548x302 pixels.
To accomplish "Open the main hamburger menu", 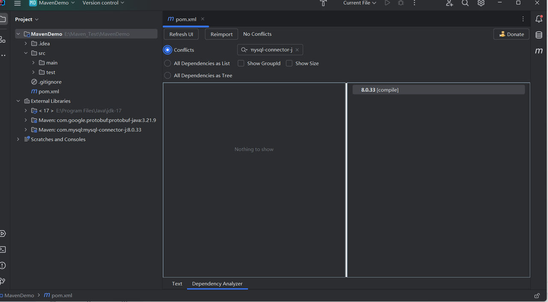I will (18, 3).
